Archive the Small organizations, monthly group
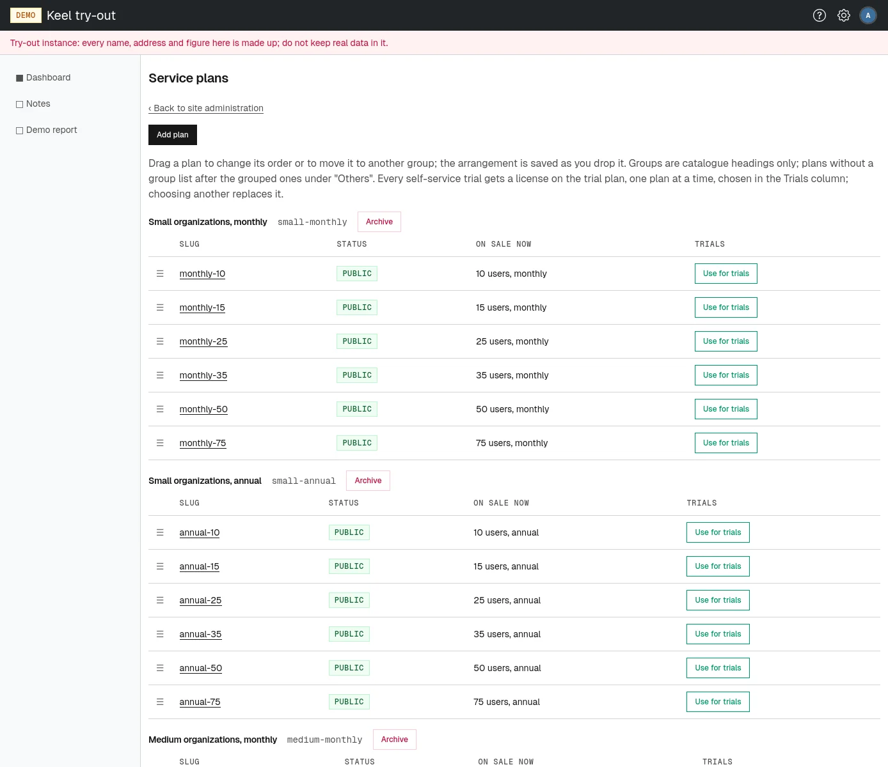 click(x=379, y=222)
